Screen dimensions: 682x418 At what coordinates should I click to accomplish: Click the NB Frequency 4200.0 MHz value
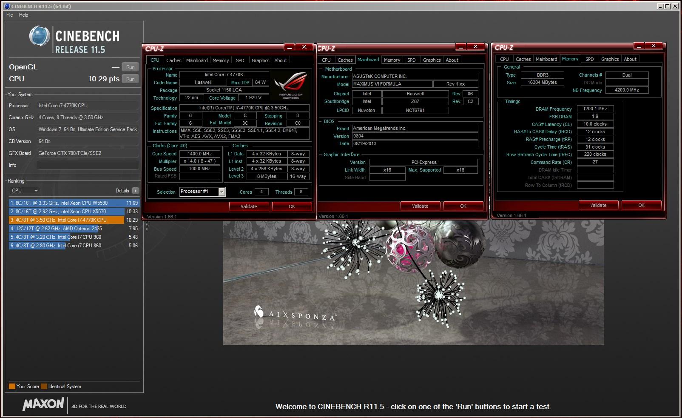click(x=627, y=90)
